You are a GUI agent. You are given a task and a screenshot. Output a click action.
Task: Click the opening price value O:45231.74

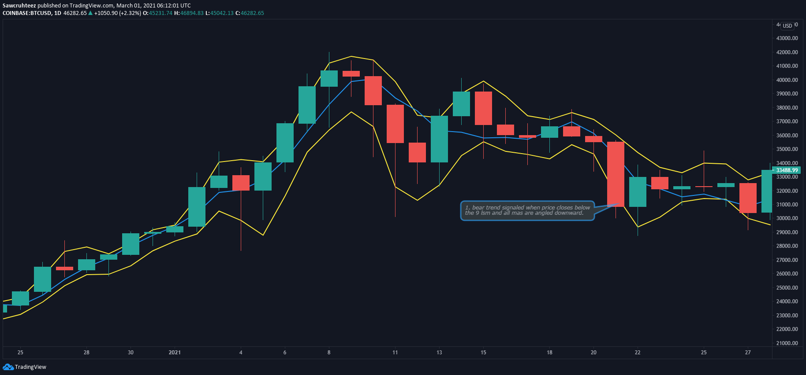(157, 13)
